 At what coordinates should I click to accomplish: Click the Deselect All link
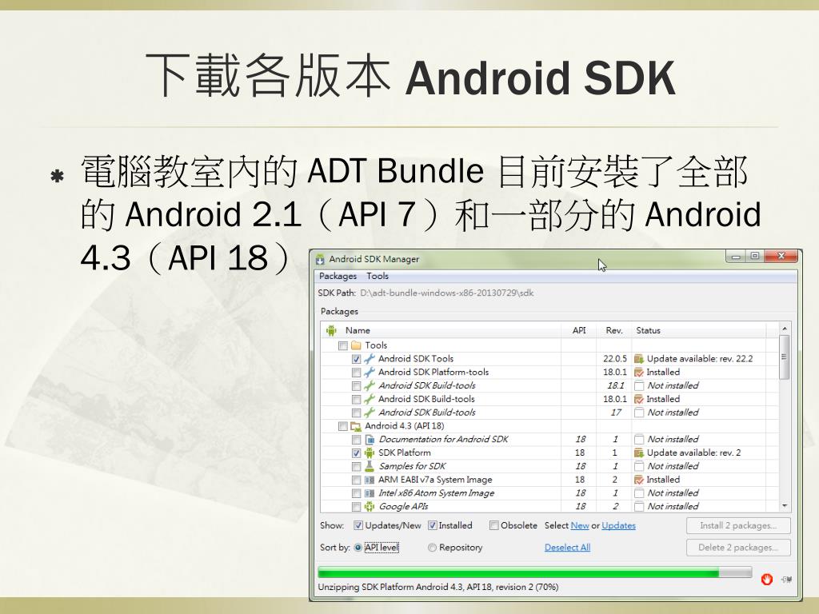pos(567,548)
